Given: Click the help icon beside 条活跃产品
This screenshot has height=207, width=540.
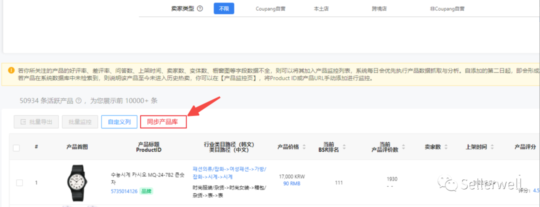Looking at the screenshot, I should click(78, 101).
